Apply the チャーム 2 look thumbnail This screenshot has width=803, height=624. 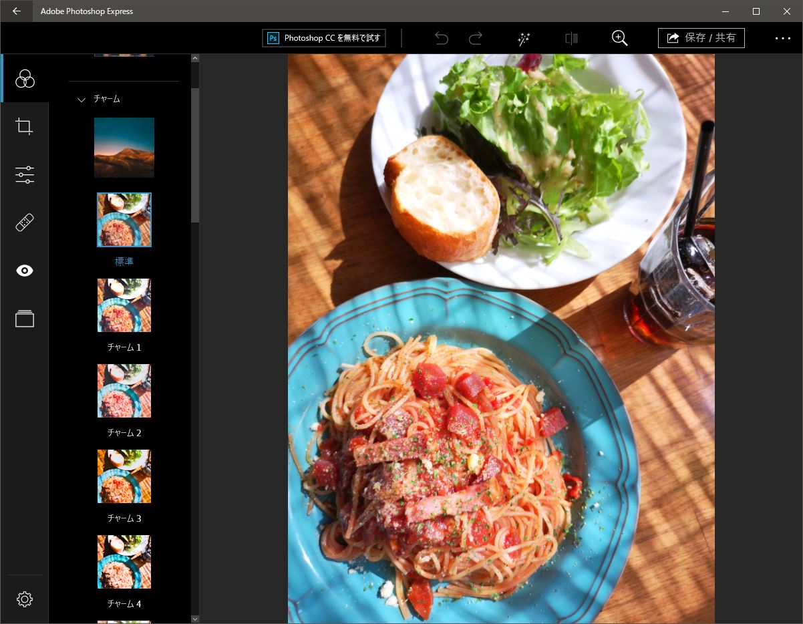coord(124,391)
